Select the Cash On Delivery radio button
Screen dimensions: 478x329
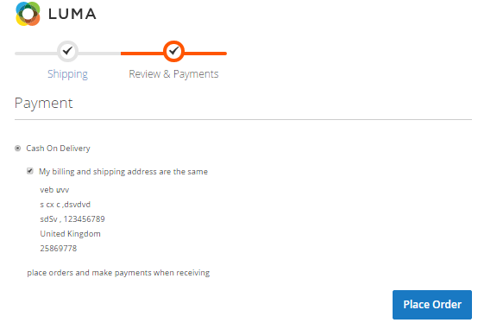pyautogui.click(x=17, y=149)
